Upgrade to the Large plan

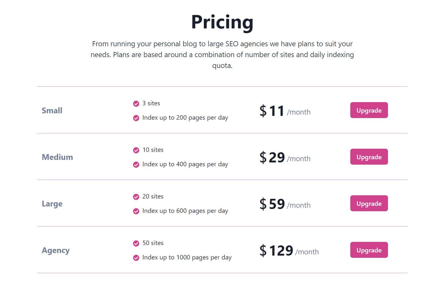click(x=369, y=203)
